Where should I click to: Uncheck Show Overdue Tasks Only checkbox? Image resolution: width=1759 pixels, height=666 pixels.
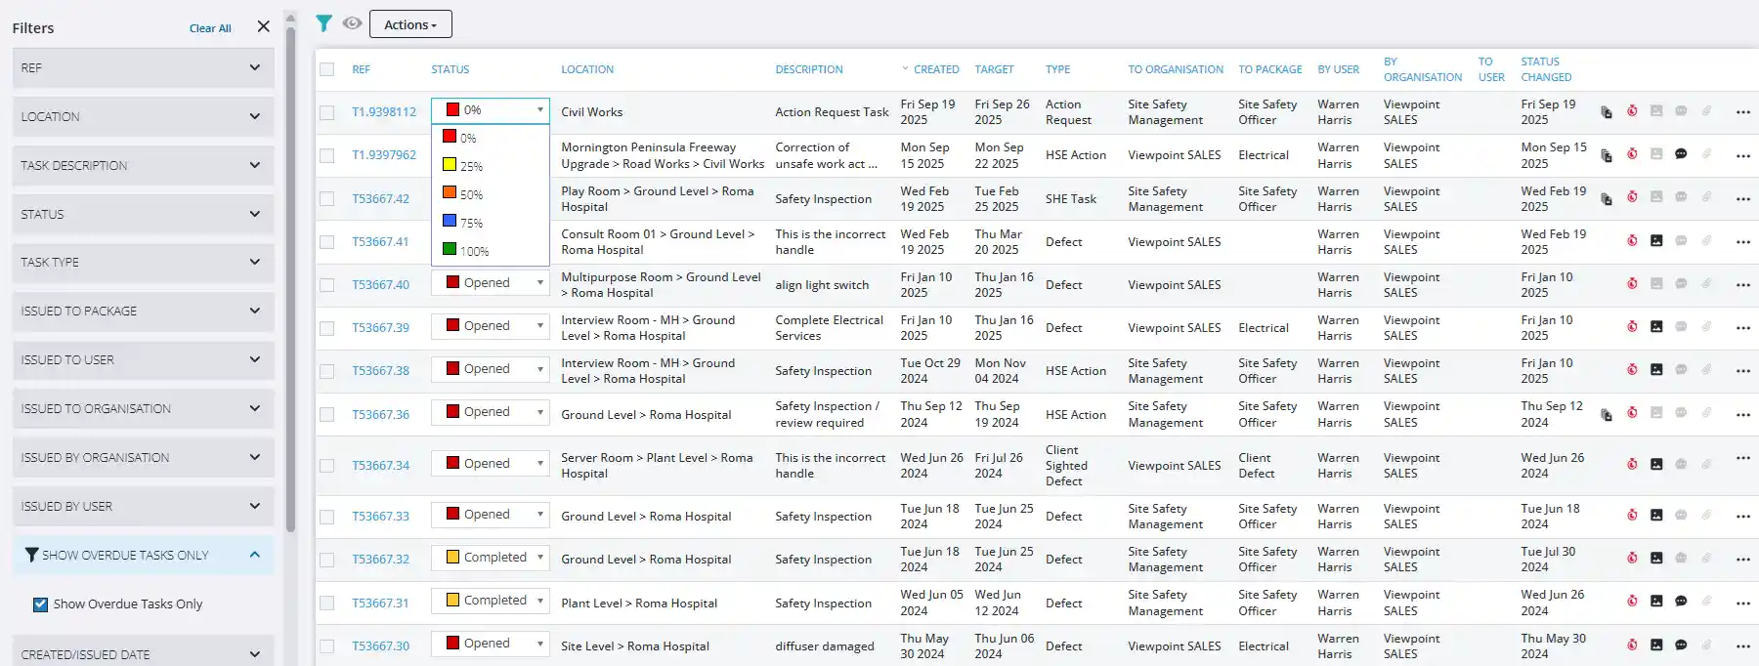pos(40,604)
